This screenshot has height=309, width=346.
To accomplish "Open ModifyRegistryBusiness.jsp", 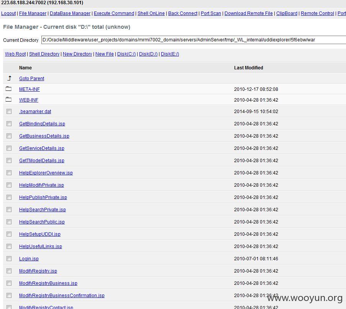I will pyautogui.click(x=48, y=283).
